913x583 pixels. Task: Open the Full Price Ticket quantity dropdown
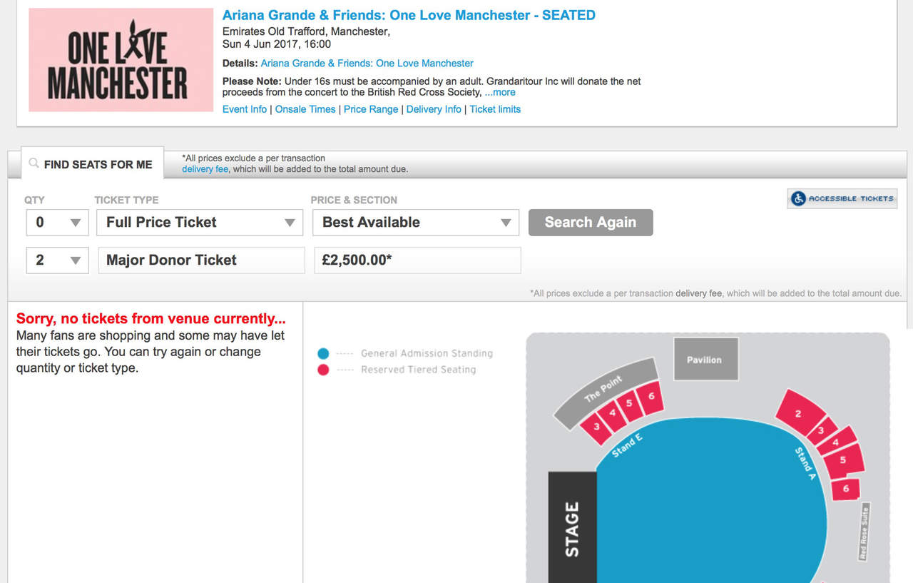tap(57, 223)
